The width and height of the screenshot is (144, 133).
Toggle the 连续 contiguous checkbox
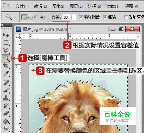pos(105,17)
